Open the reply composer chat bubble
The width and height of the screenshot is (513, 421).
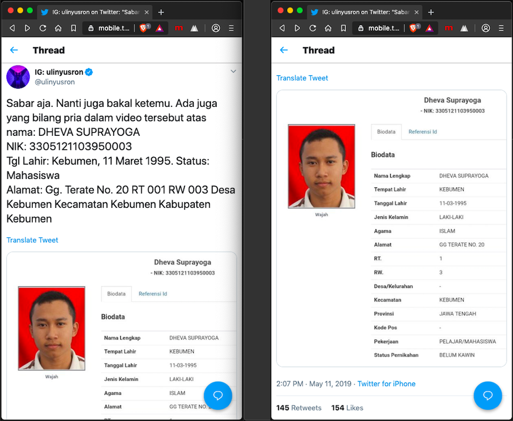click(218, 396)
